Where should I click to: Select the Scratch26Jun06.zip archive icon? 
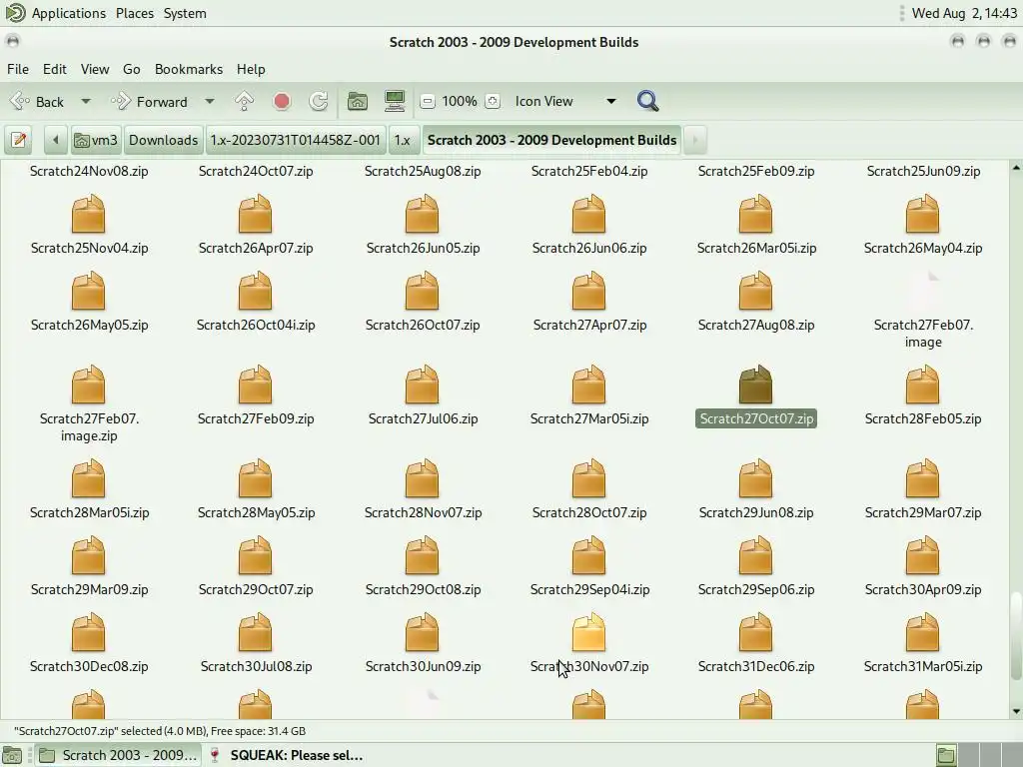tap(589, 214)
